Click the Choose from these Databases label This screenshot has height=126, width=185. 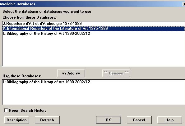(29, 17)
